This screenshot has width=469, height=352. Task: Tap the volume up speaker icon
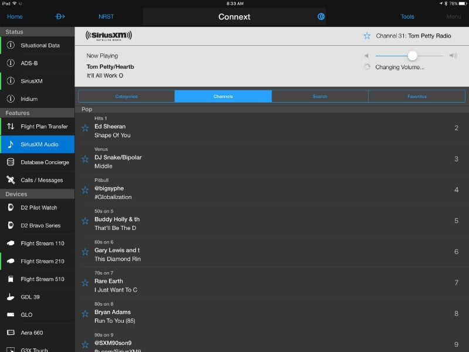453,55
